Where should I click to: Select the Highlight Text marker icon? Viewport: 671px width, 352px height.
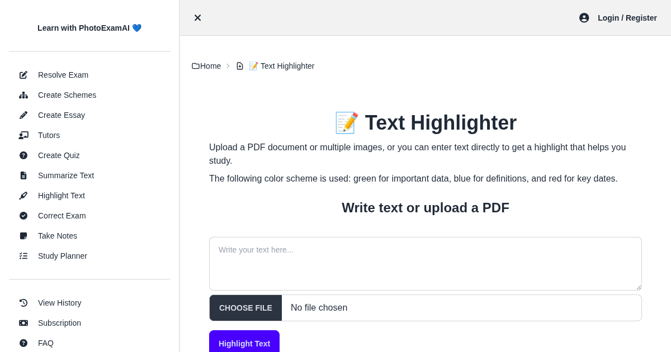point(23,196)
